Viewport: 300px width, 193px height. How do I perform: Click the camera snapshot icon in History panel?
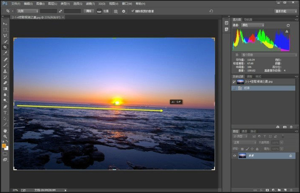click(284, 127)
